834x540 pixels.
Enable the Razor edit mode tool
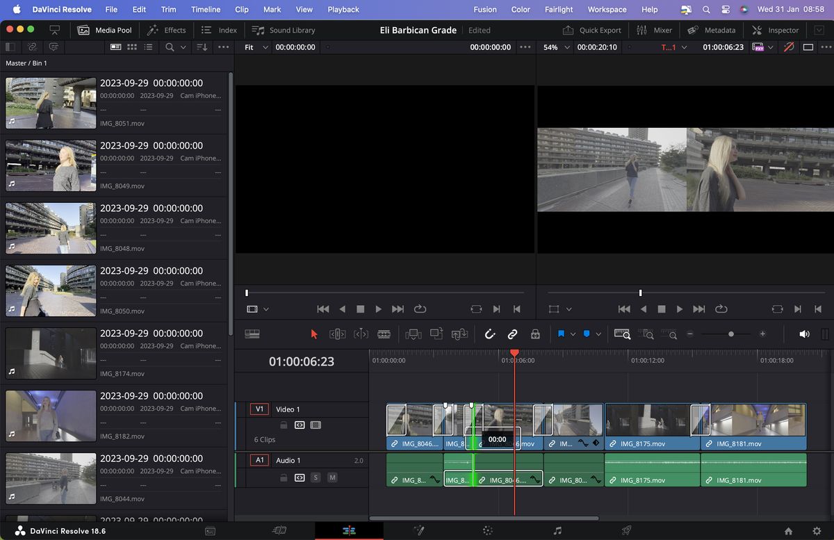click(384, 334)
